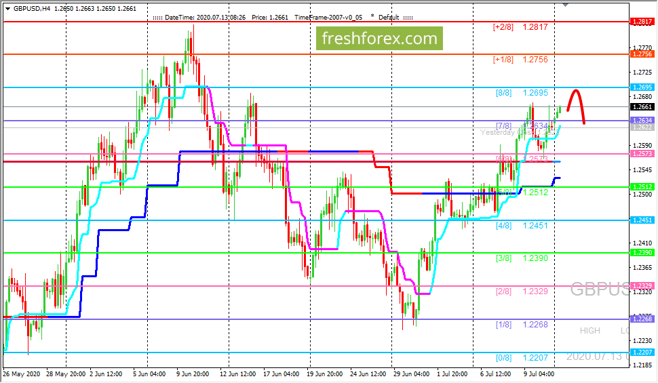The height and width of the screenshot is (383, 658).
Task: Click the 1.2185 value on price scale
Action: tap(642, 365)
